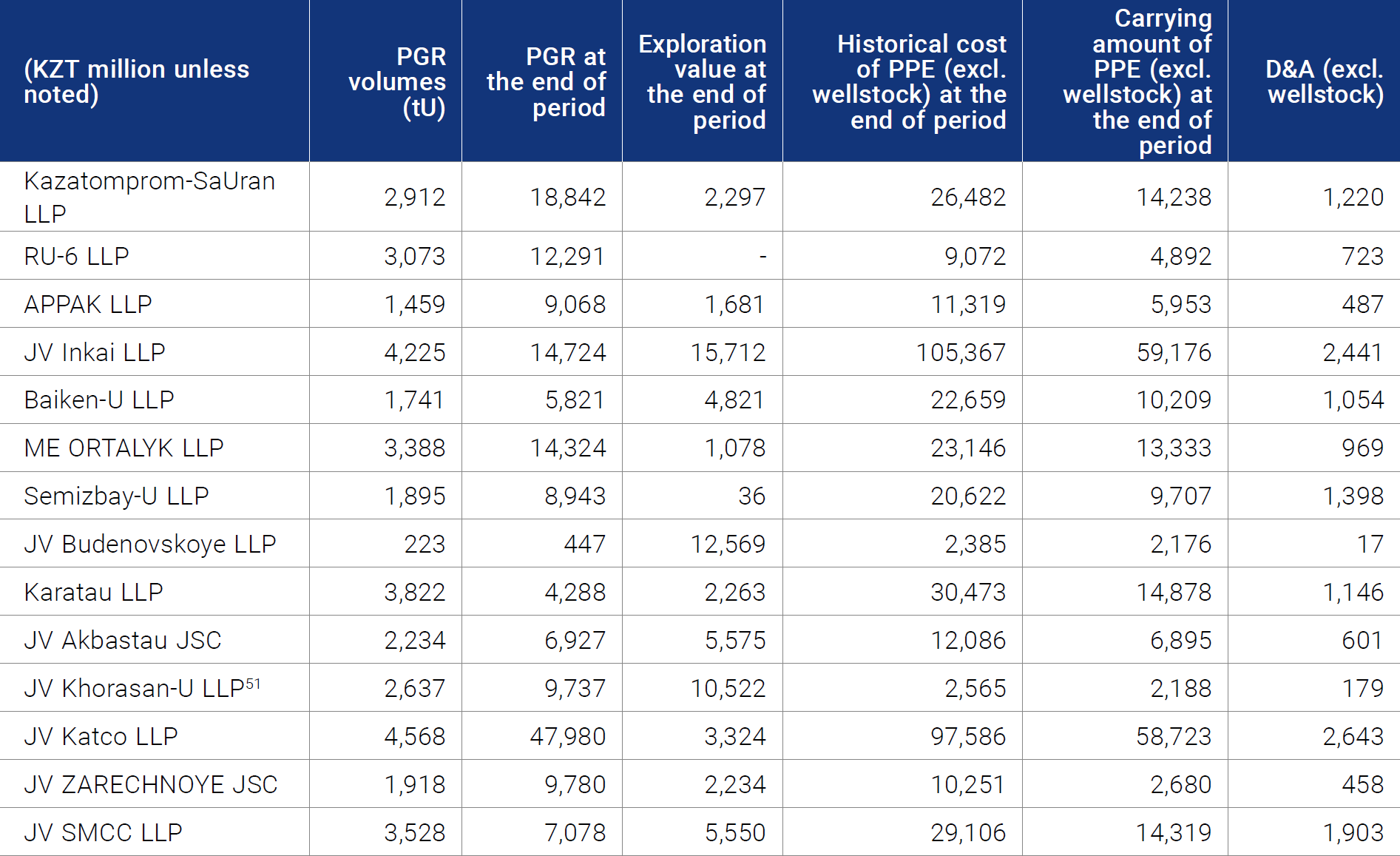The image size is (1400, 856).
Task: Click the JV Akbastau JSC row label
Action: coord(123,640)
